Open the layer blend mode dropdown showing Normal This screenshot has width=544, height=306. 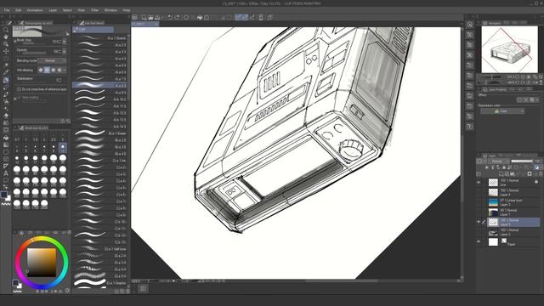click(x=500, y=161)
